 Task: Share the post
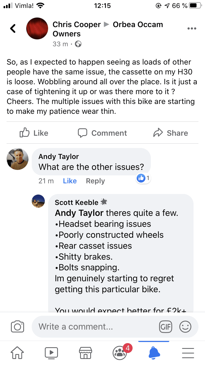(x=171, y=133)
